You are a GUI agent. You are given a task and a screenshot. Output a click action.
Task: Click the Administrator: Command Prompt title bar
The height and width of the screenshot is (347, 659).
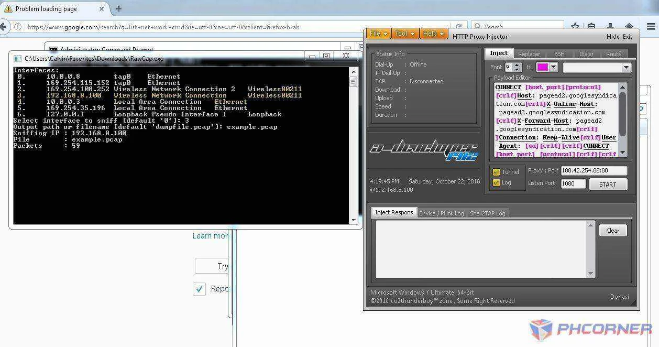point(194,48)
